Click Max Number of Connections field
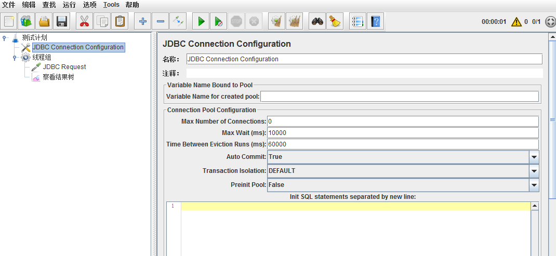556x256 pixels. (403, 122)
